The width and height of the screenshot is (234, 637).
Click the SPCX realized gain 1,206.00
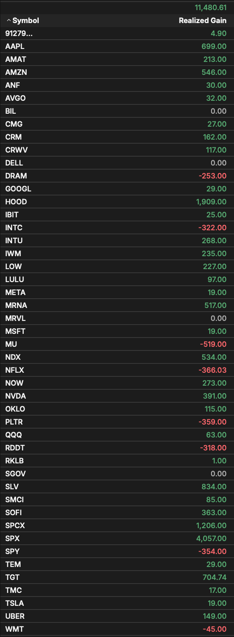point(211,526)
